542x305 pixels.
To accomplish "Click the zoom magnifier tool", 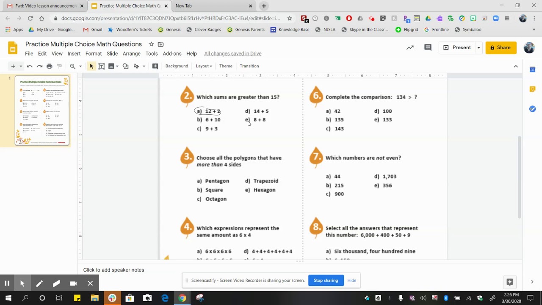I will click(72, 66).
